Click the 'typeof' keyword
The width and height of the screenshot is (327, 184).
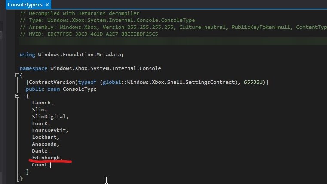tap(87, 82)
